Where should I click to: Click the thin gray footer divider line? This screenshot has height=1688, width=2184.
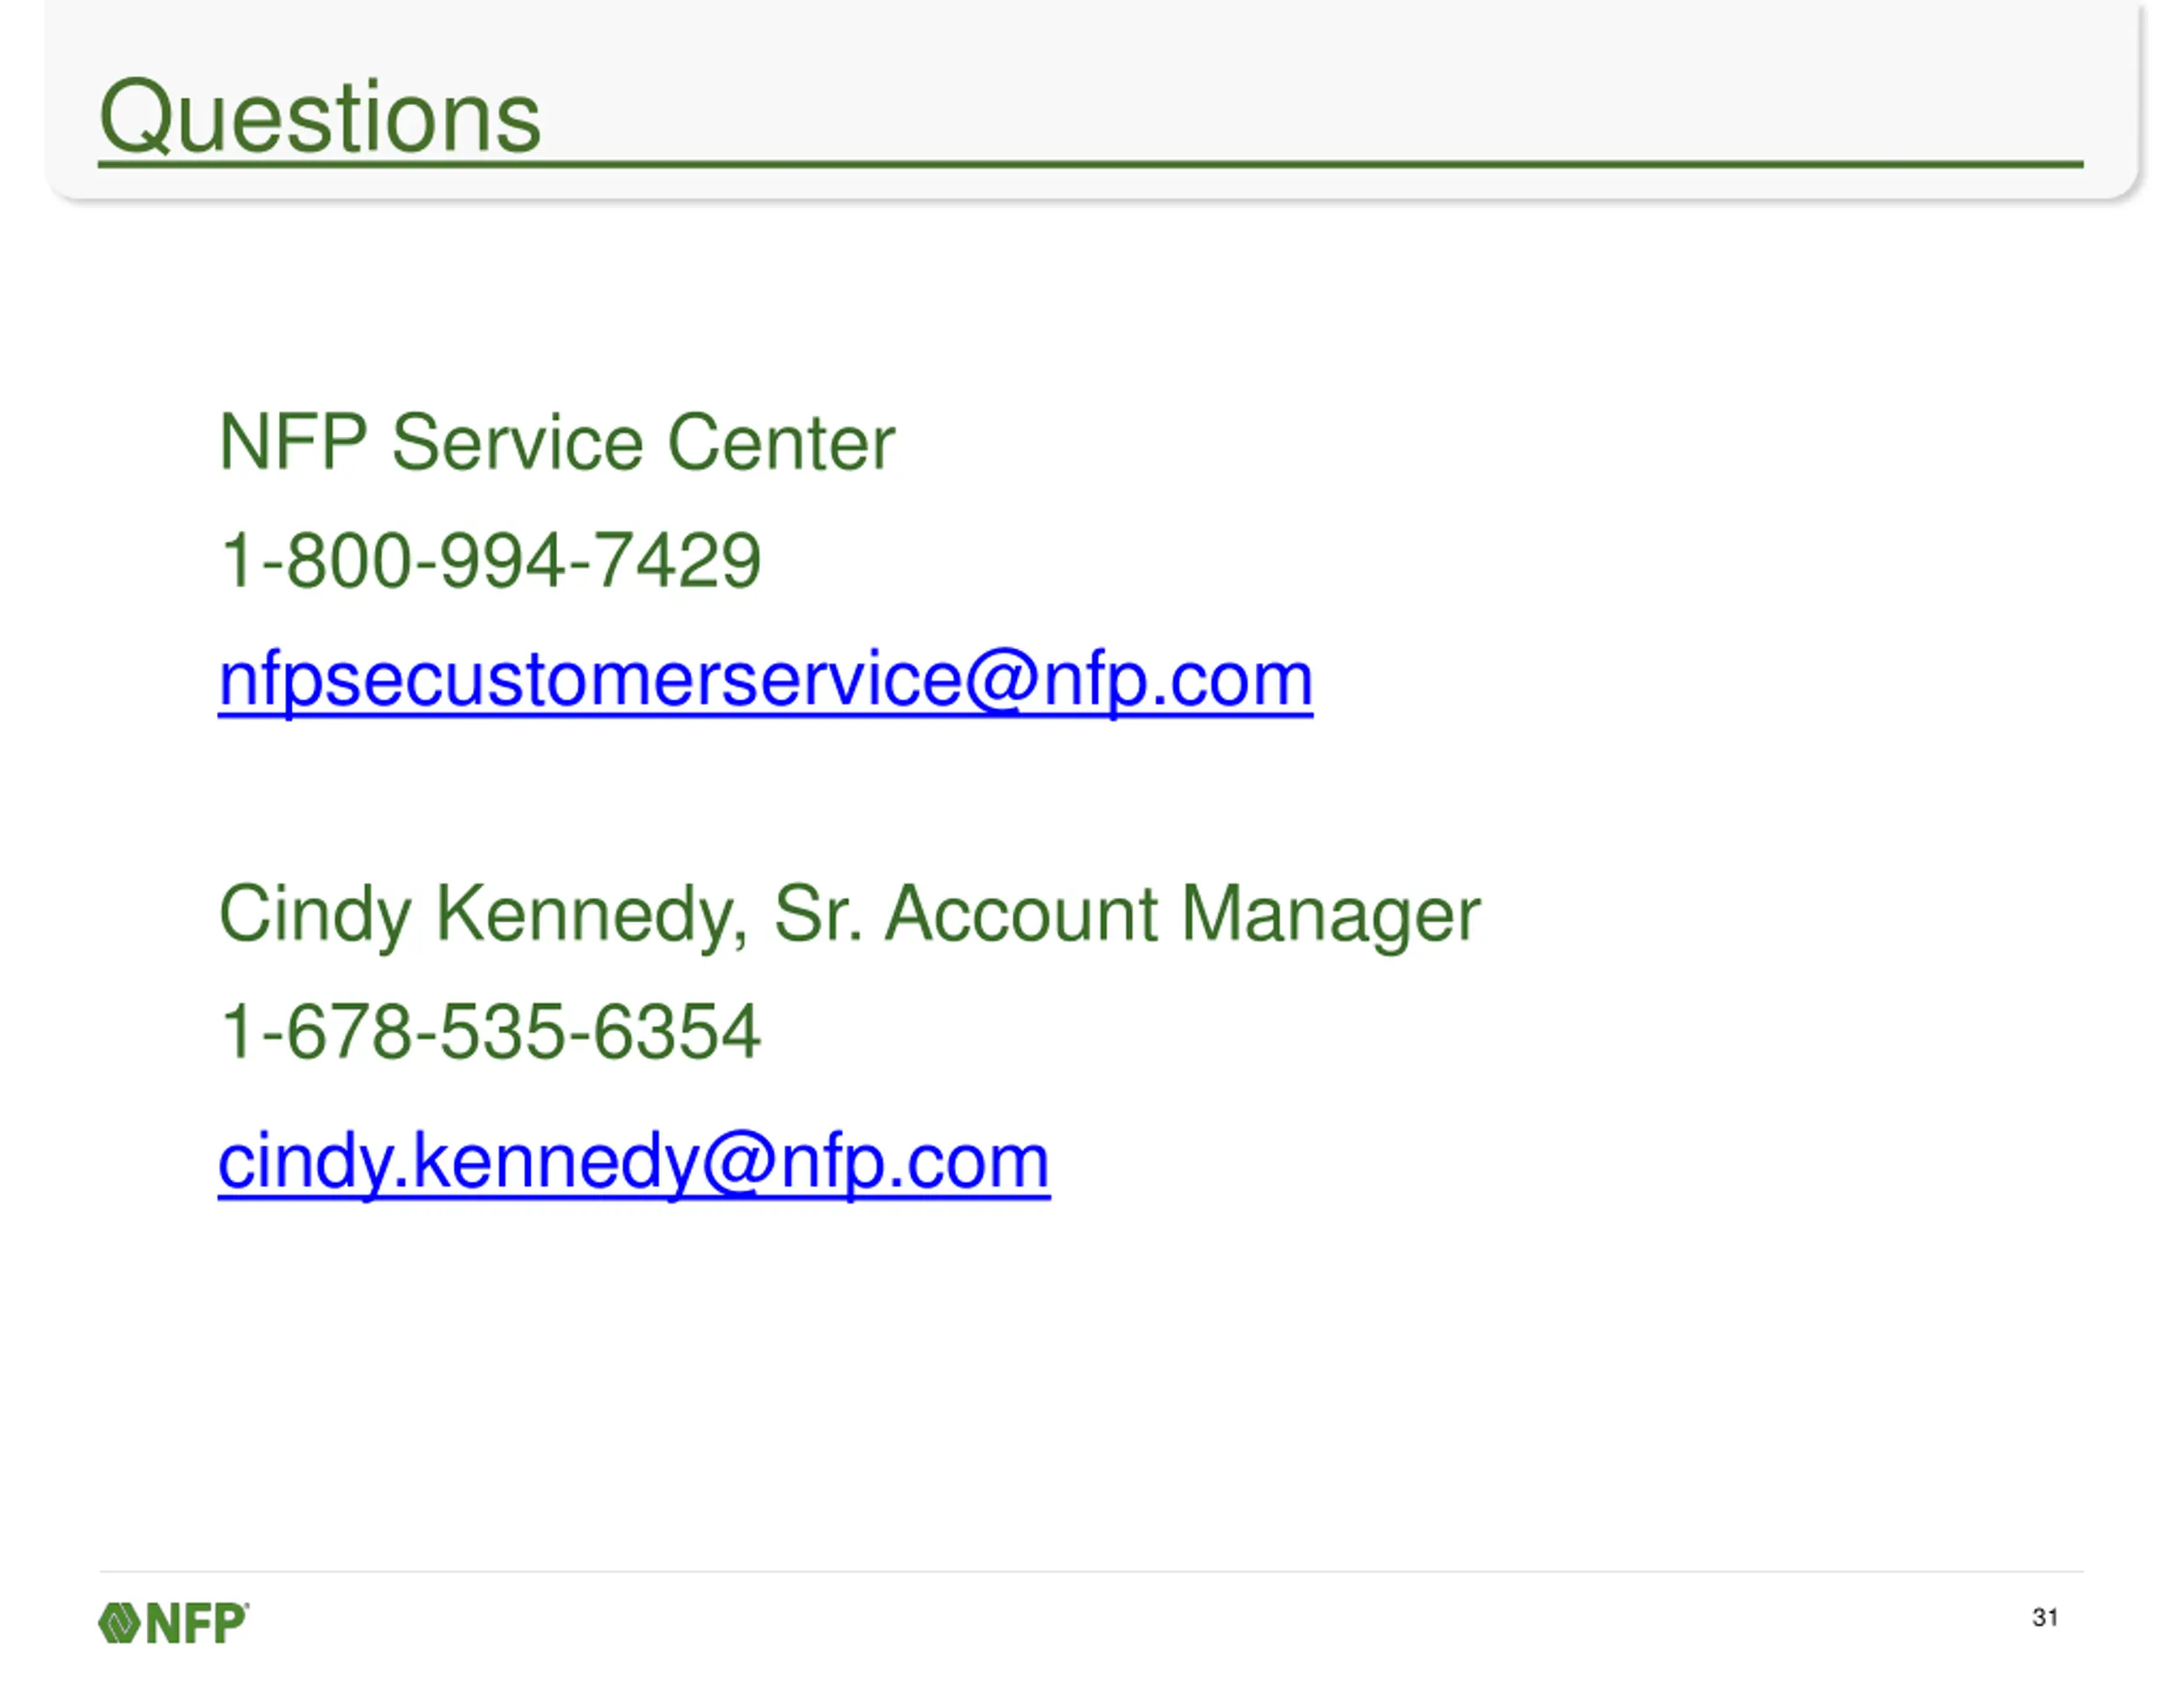[x=1091, y=1571]
